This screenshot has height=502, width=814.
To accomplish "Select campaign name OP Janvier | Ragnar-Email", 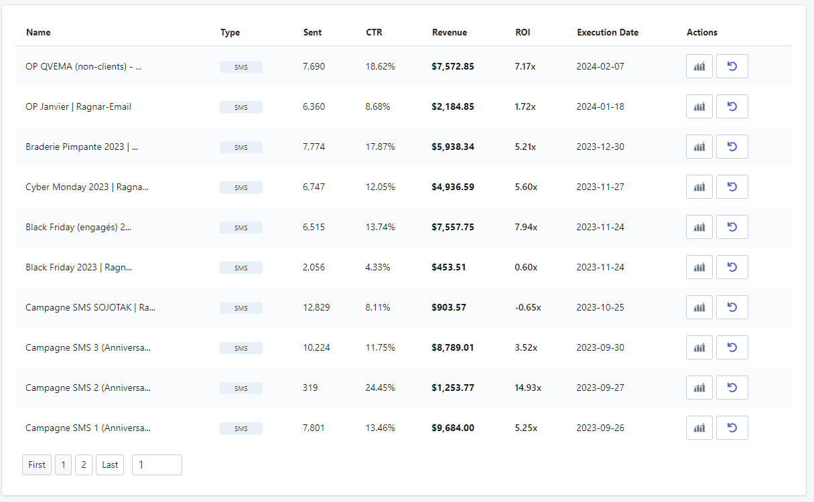I will 78,106.
